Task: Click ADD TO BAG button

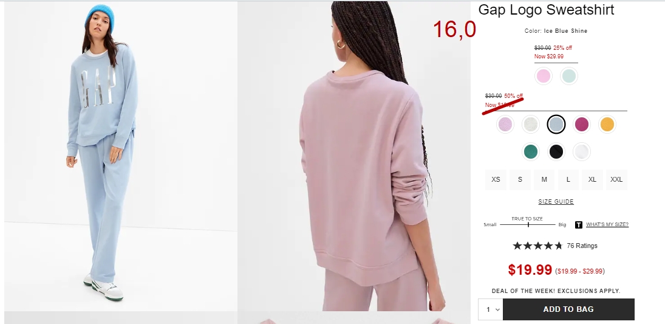Action: point(568,309)
